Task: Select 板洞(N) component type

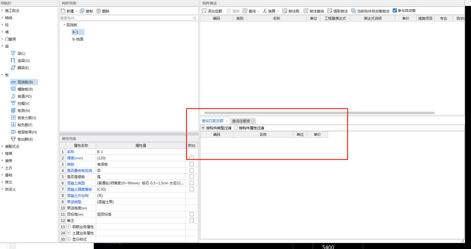Action: point(24,111)
